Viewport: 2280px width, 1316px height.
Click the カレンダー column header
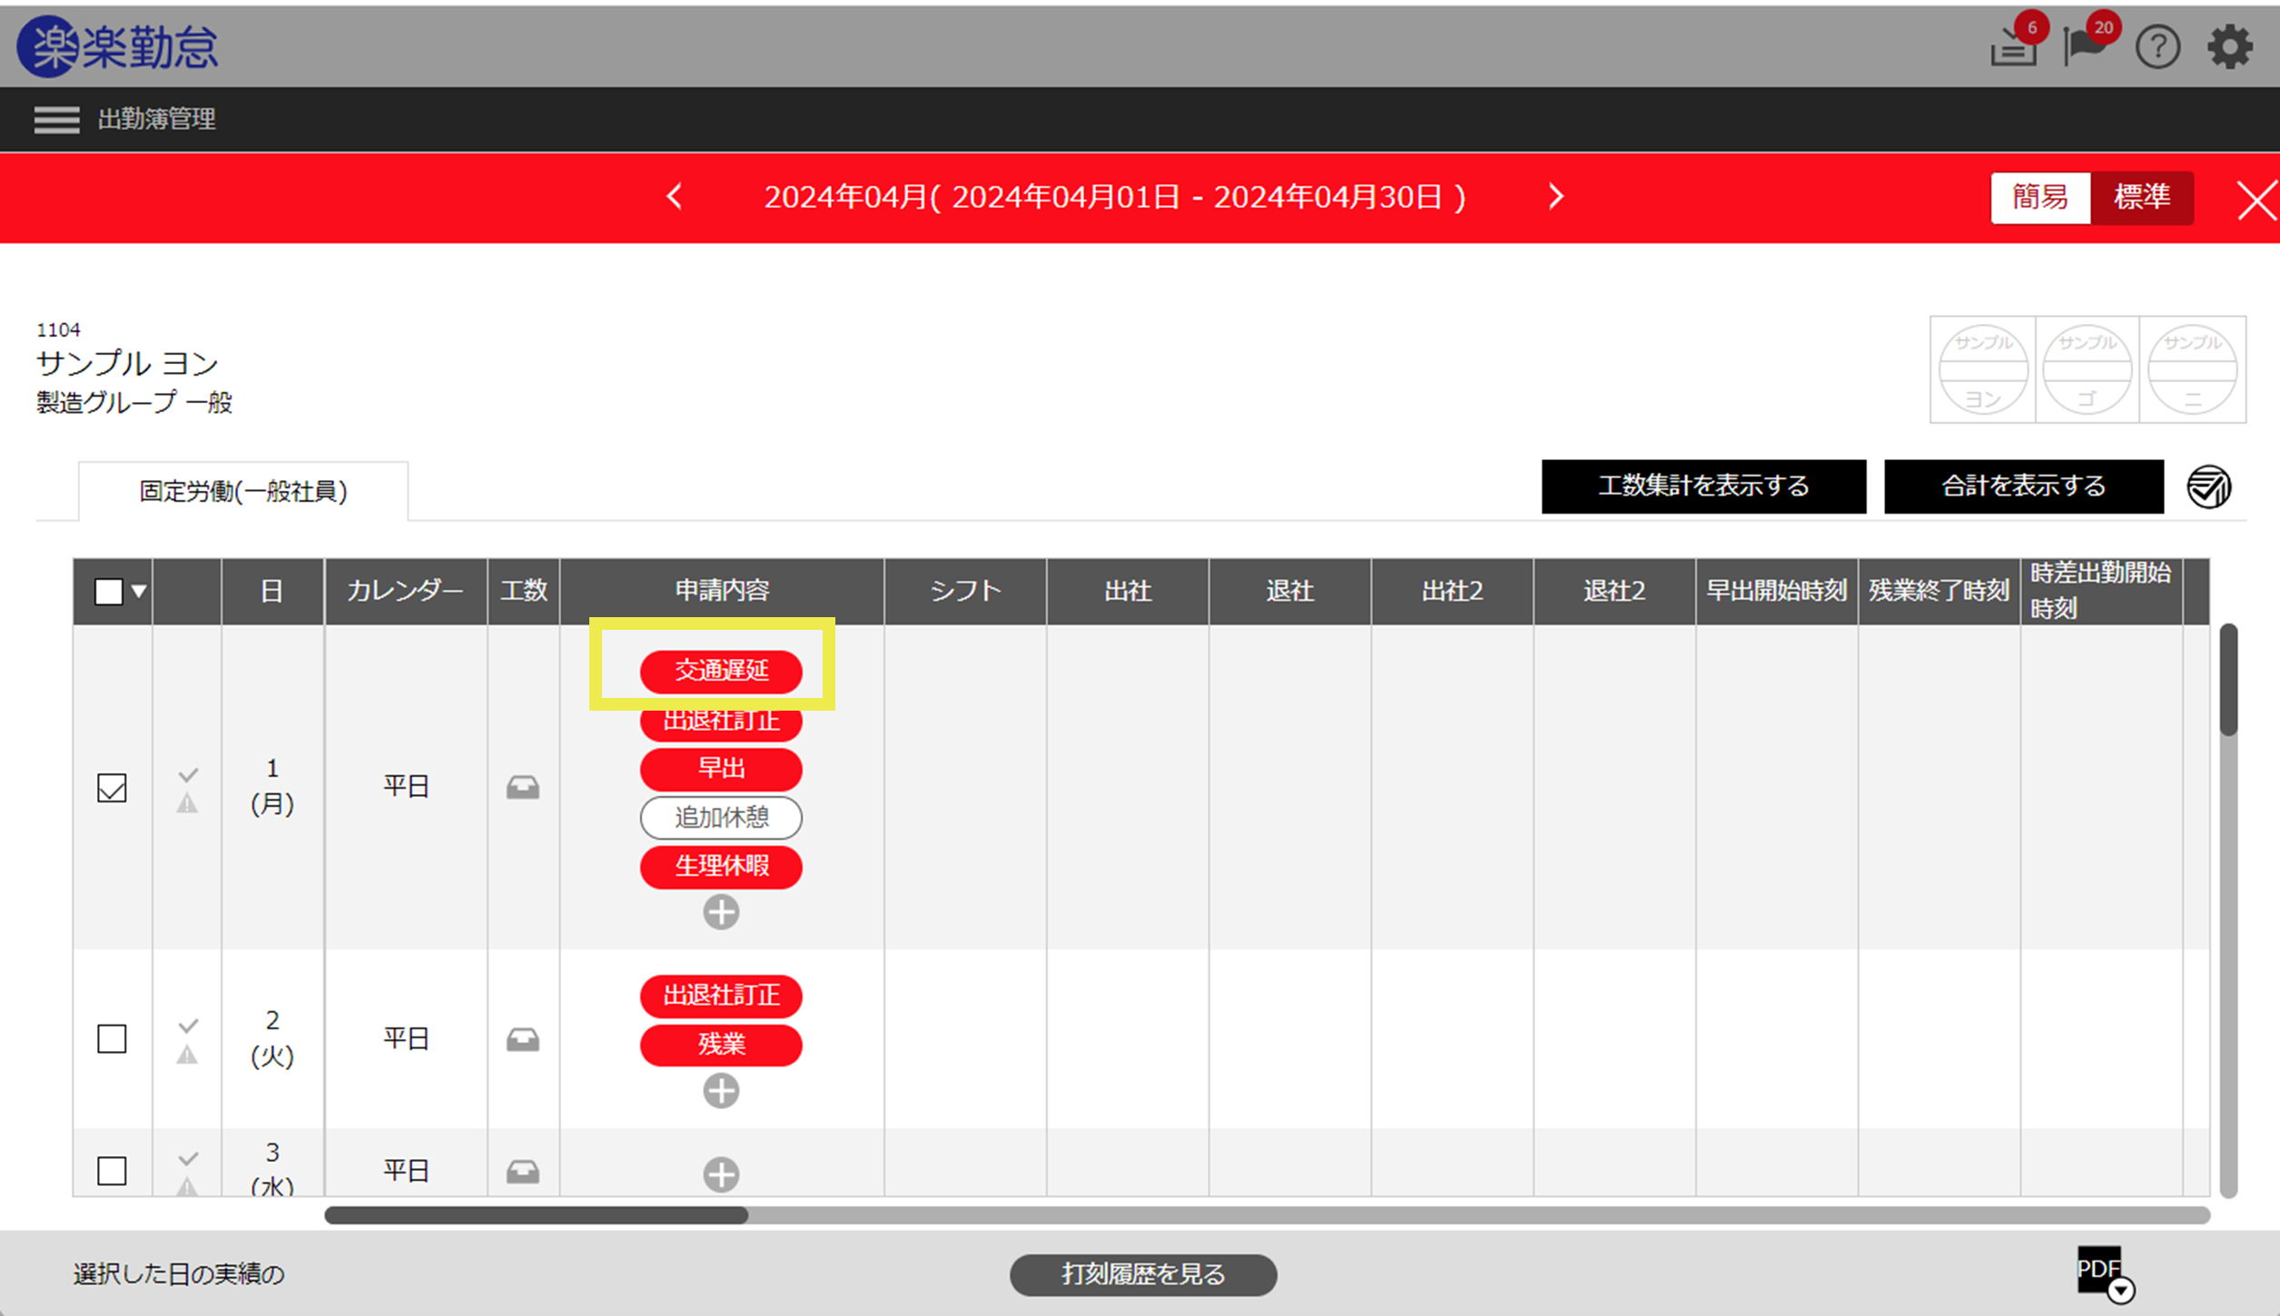coord(406,592)
